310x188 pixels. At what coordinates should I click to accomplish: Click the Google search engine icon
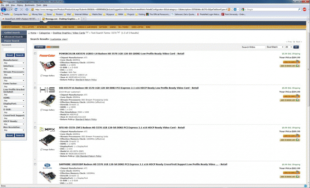point(243,9)
